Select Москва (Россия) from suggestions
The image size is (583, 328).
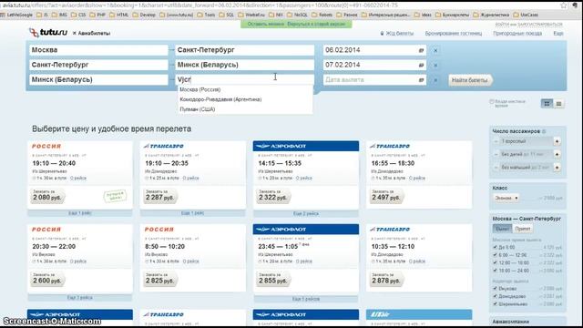(x=200, y=89)
